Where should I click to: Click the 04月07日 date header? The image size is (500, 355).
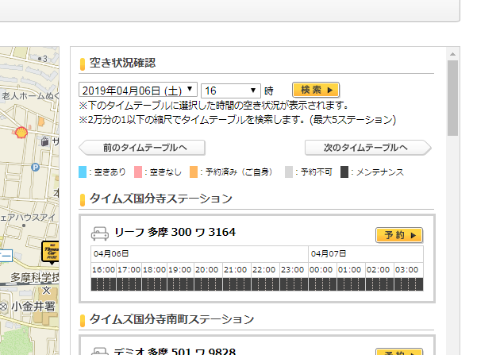tap(366, 254)
